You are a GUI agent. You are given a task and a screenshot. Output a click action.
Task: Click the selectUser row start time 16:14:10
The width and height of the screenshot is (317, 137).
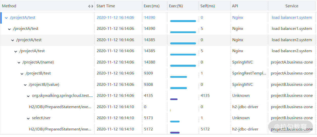tap(115, 118)
